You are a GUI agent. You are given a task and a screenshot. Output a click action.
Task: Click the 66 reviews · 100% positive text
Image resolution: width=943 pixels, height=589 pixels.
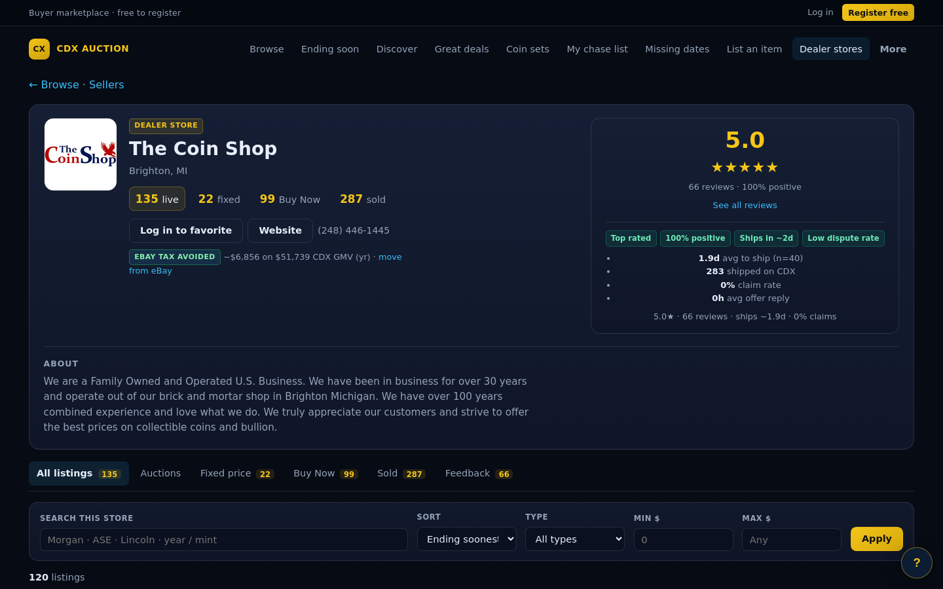[x=745, y=187]
